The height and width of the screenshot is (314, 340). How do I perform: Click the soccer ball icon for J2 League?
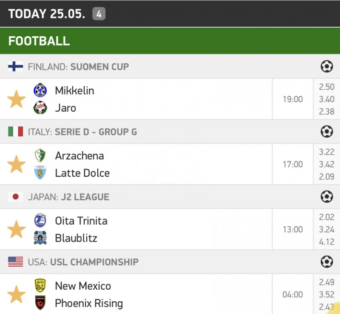coord(326,197)
